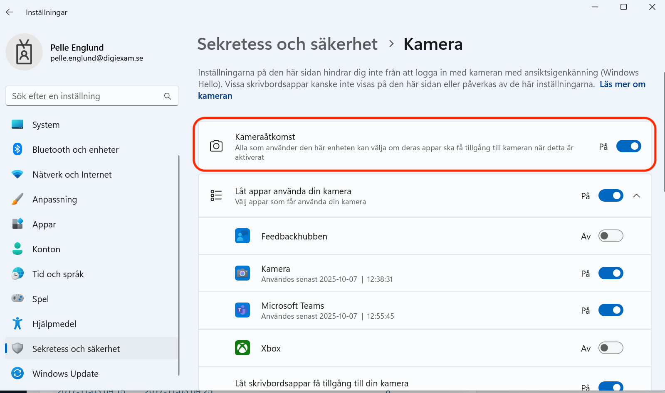Toggle Låt skrivbordsappar få tillgång switch

pyautogui.click(x=611, y=386)
